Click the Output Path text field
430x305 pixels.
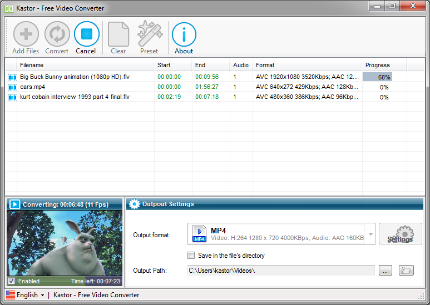(281, 271)
